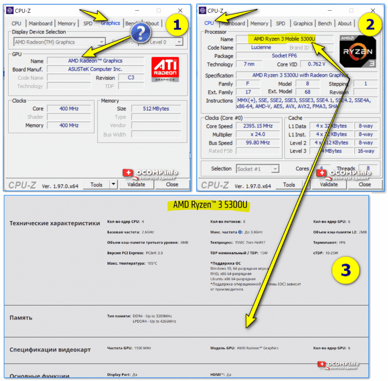The height and width of the screenshot is (381, 388).
Task: Open CPU tab in left CPU-Z window
Action: coord(16,23)
